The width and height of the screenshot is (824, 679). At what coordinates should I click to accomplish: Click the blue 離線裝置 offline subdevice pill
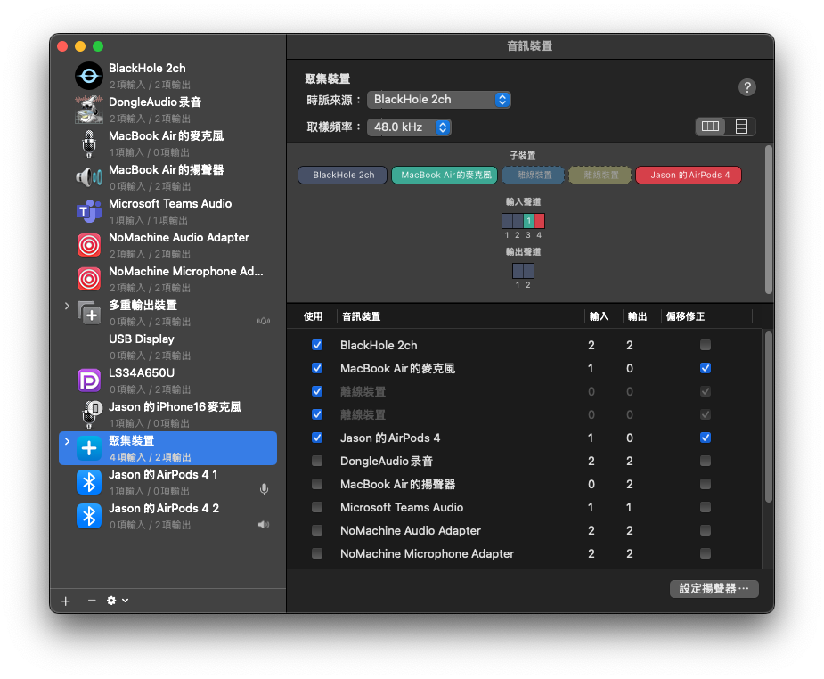point(534,175)
